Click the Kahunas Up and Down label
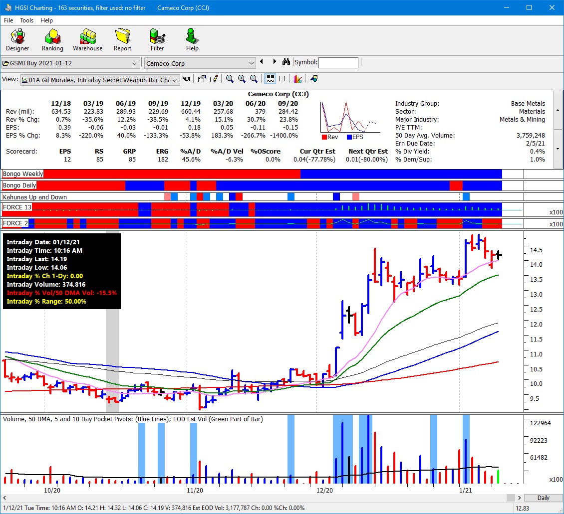Viewport: 564px width, 514px height. tap(35, 197)
